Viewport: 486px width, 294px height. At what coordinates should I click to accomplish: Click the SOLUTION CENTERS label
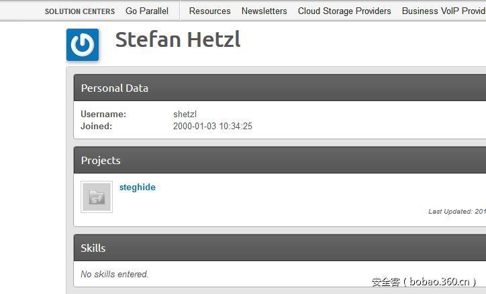tap(80, 11)
